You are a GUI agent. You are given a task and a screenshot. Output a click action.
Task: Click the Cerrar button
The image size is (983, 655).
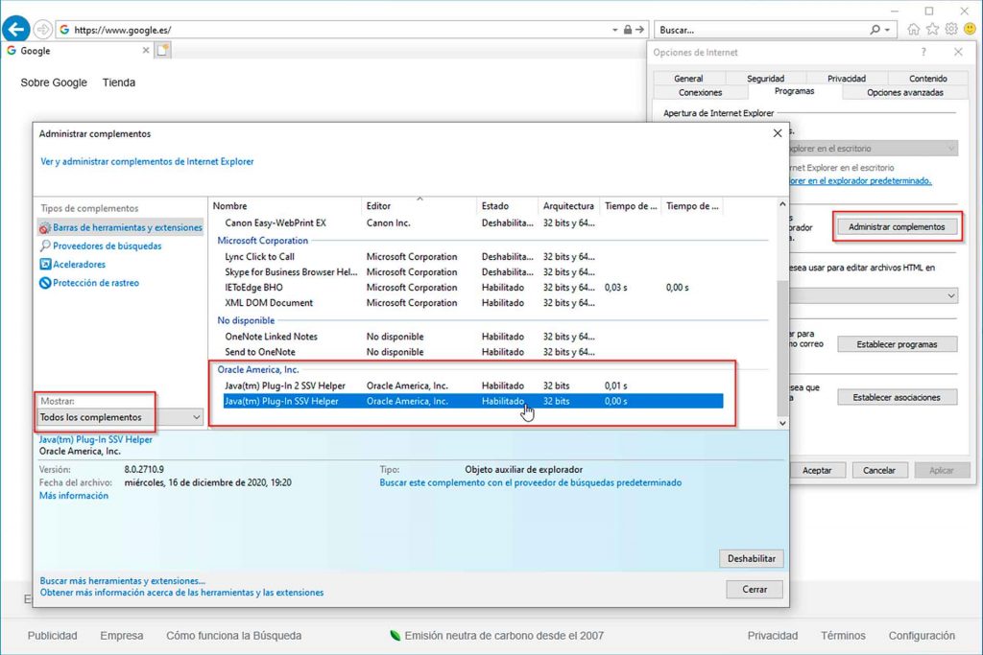[x=755, y=589]
